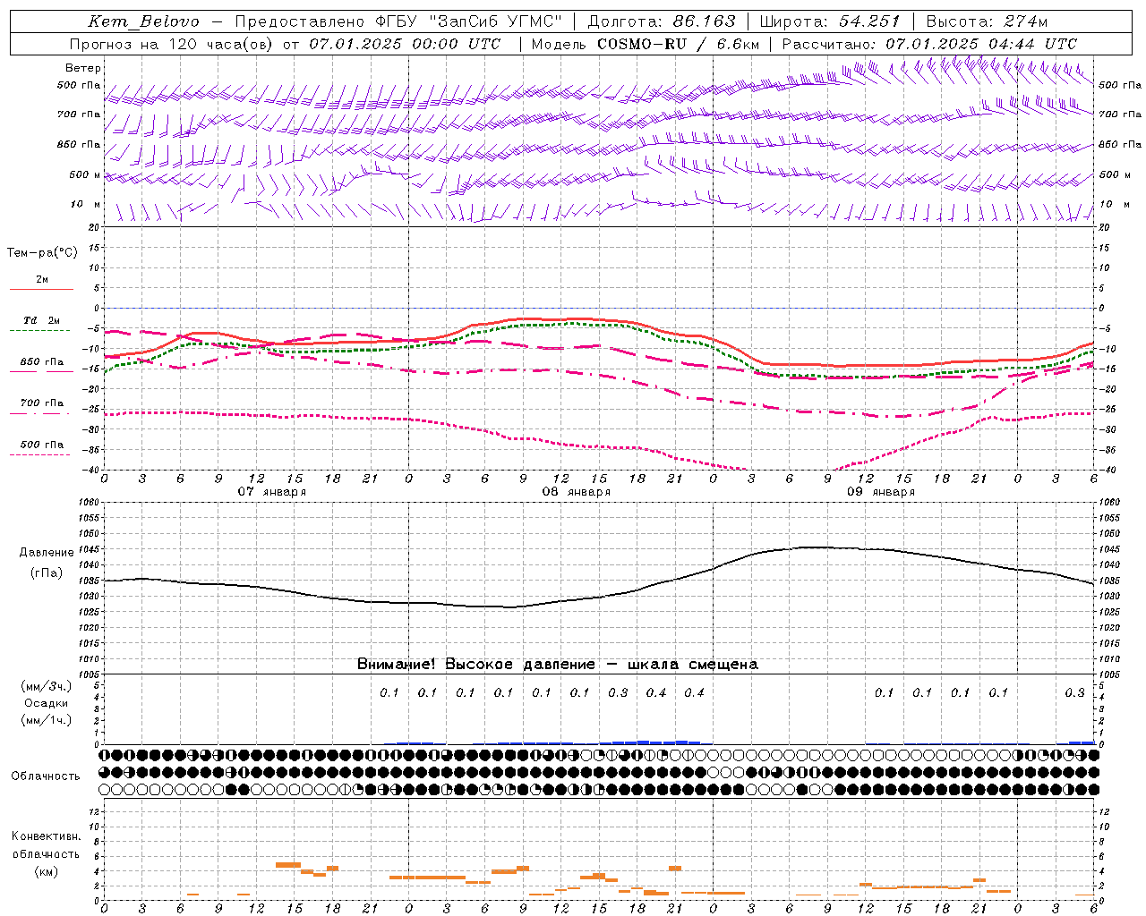Click the Облачность panel label

point(46,776)
